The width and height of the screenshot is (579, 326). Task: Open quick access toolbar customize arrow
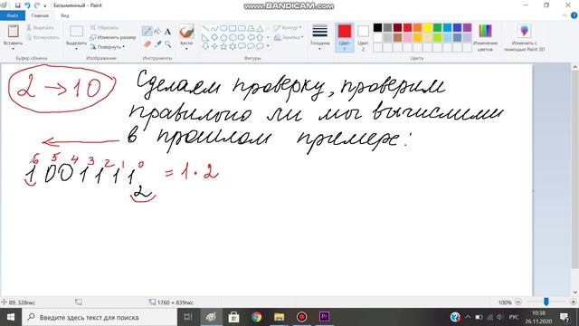click(x=45, y=6)
